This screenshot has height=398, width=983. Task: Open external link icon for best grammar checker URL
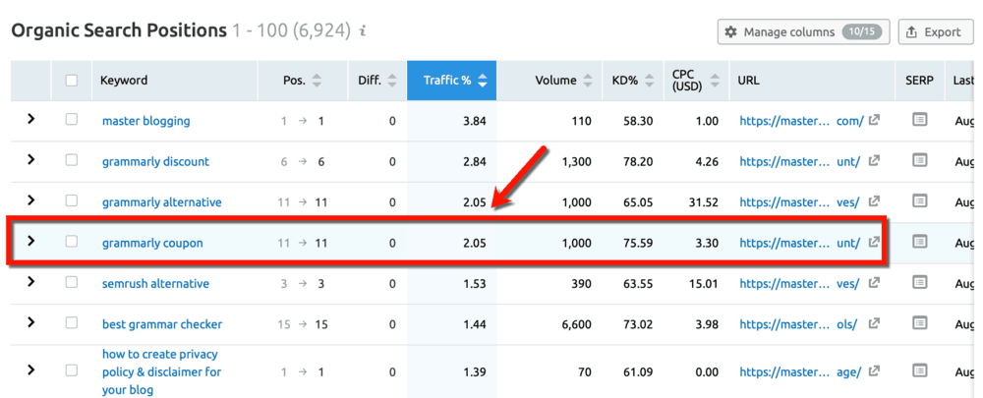coord(874,324)
